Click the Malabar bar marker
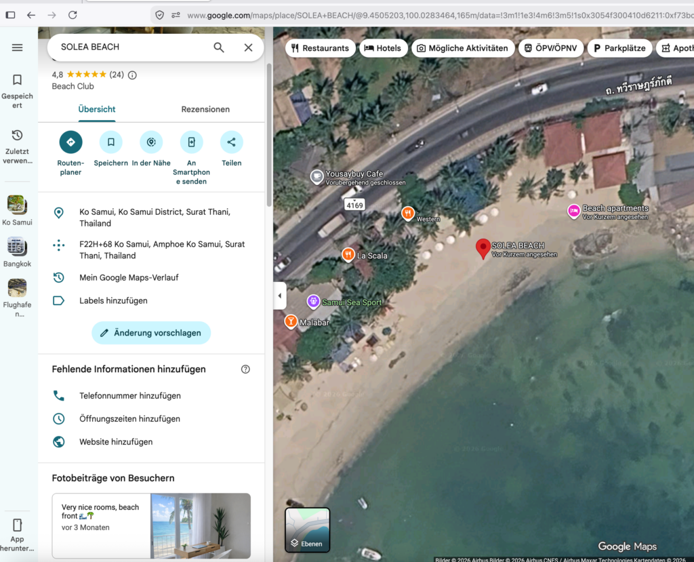694x562 pixels. [x=291, y=321]
